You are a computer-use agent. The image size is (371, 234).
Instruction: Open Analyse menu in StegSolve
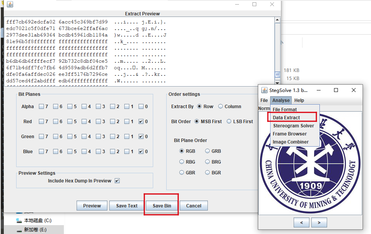tap(281, 100)
